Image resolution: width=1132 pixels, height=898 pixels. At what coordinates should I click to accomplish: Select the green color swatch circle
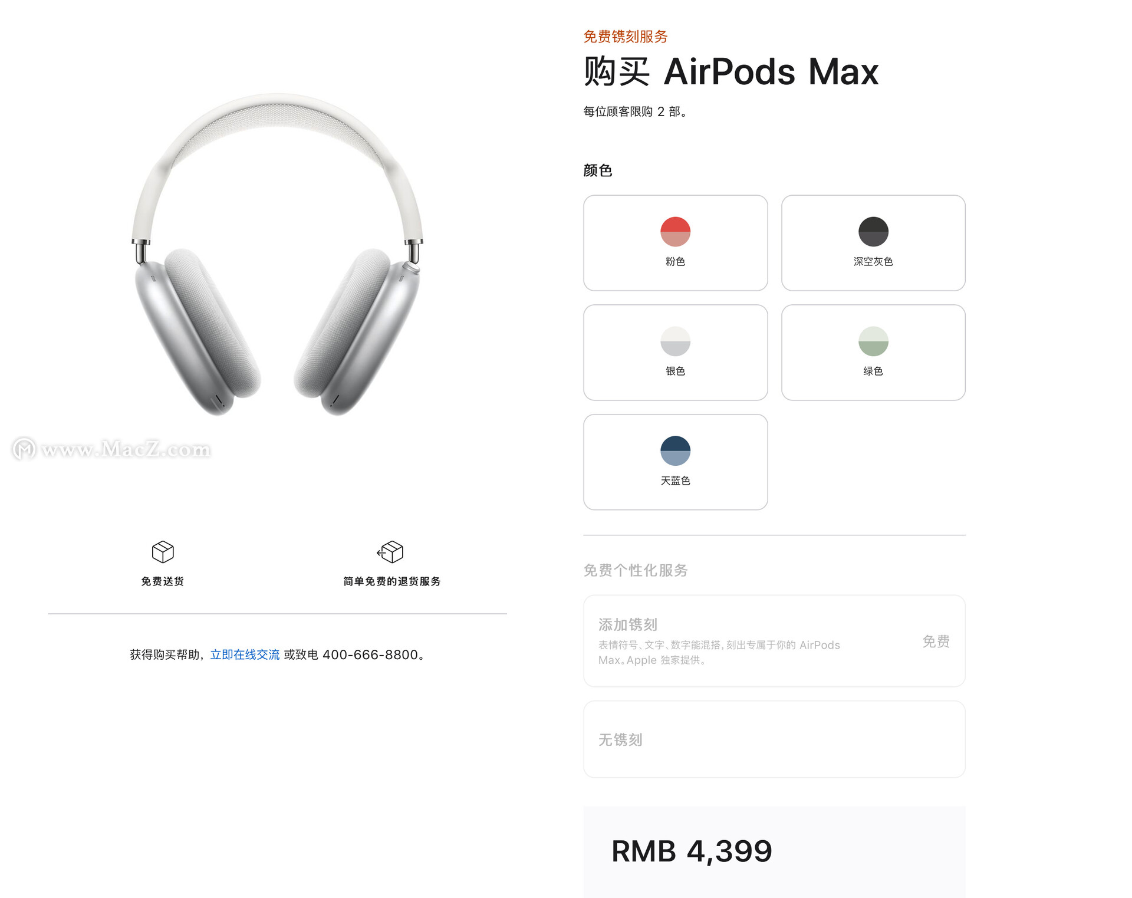[873, 341]
